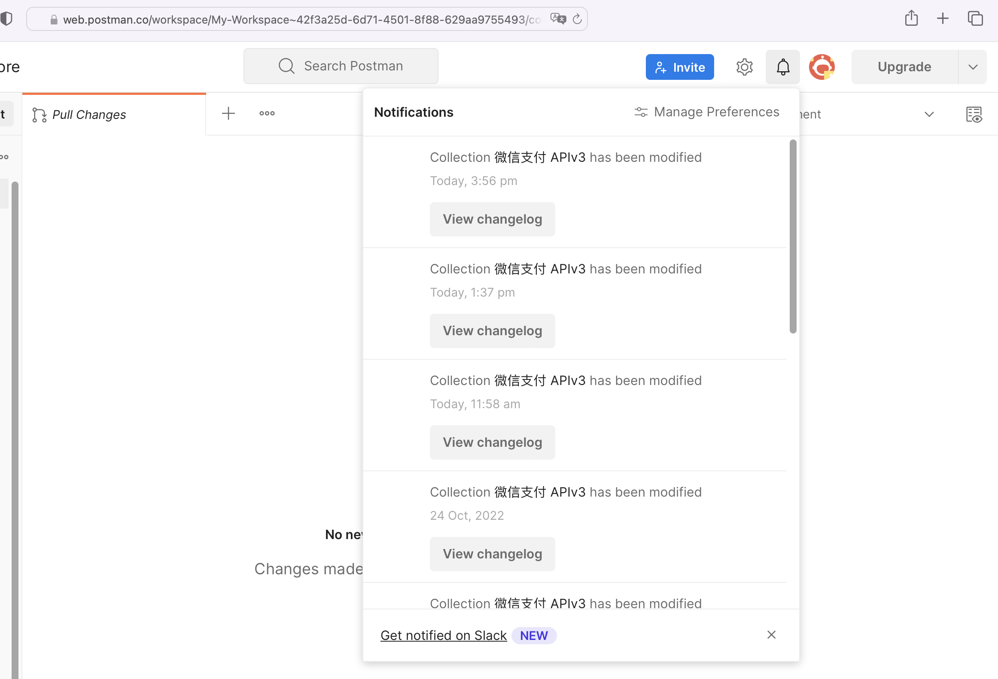The width and height of the screenshot is (998, 679).
Task: Open the user avatar profile menu
Action: tap(822, 67)
